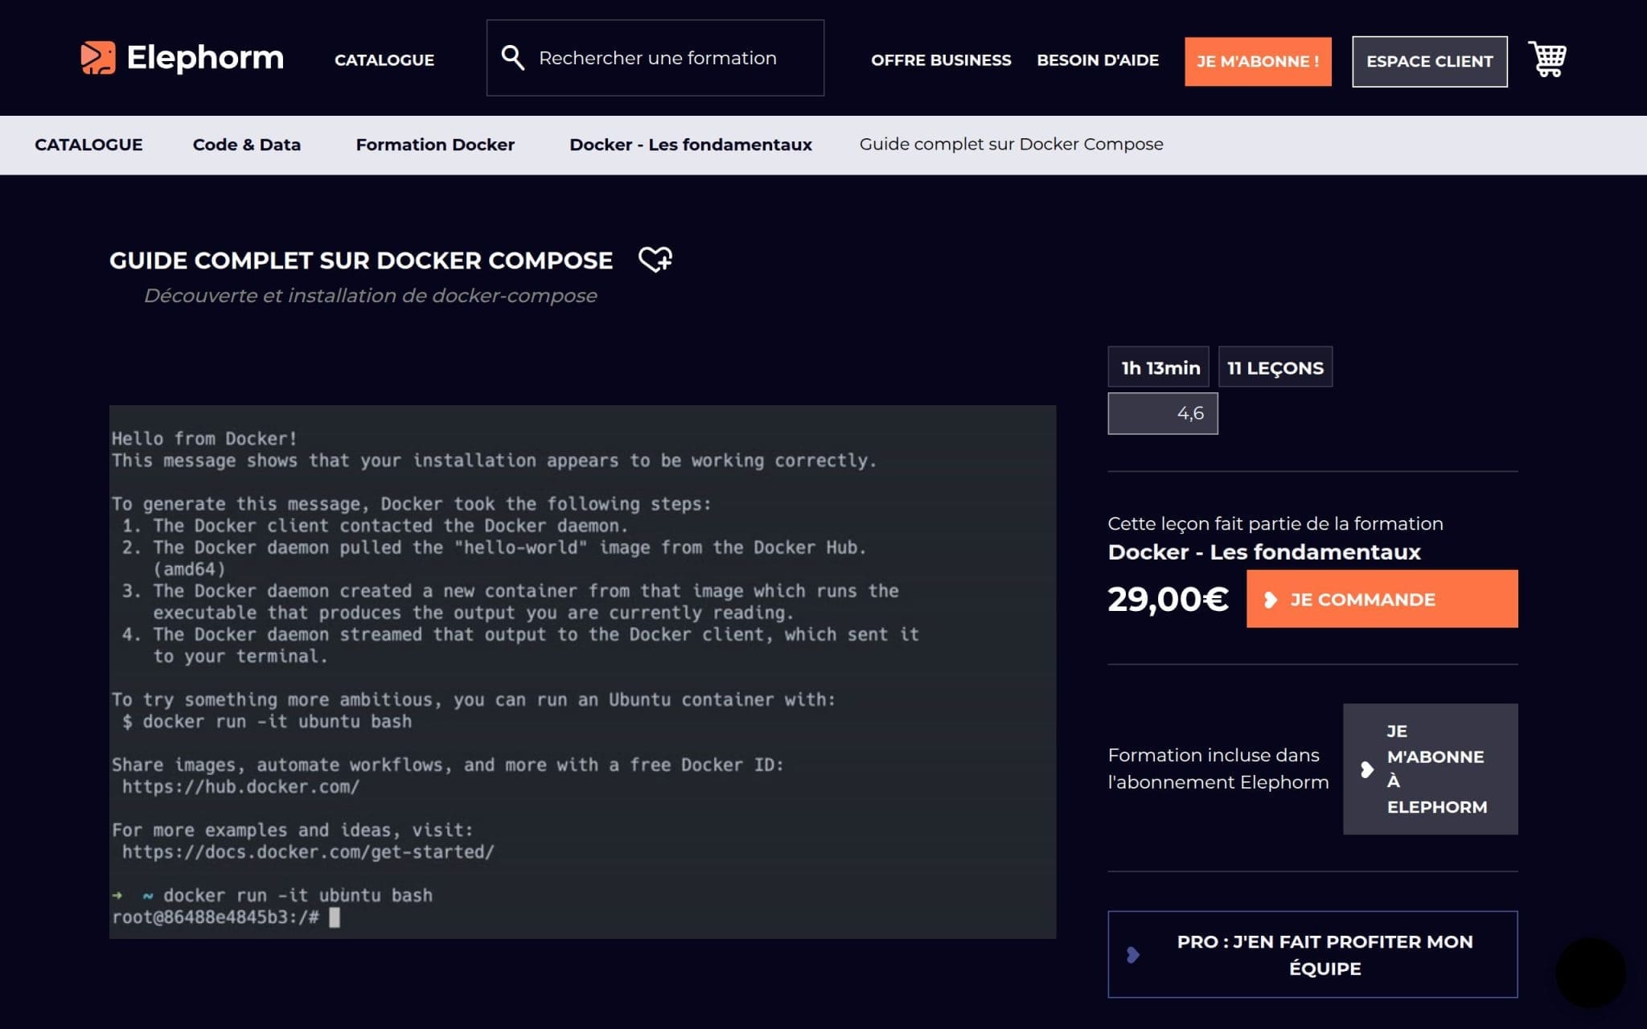Click the GUIDE COMPLET SUR DOCKER COMPOSE heading

(x=361, y=260)
